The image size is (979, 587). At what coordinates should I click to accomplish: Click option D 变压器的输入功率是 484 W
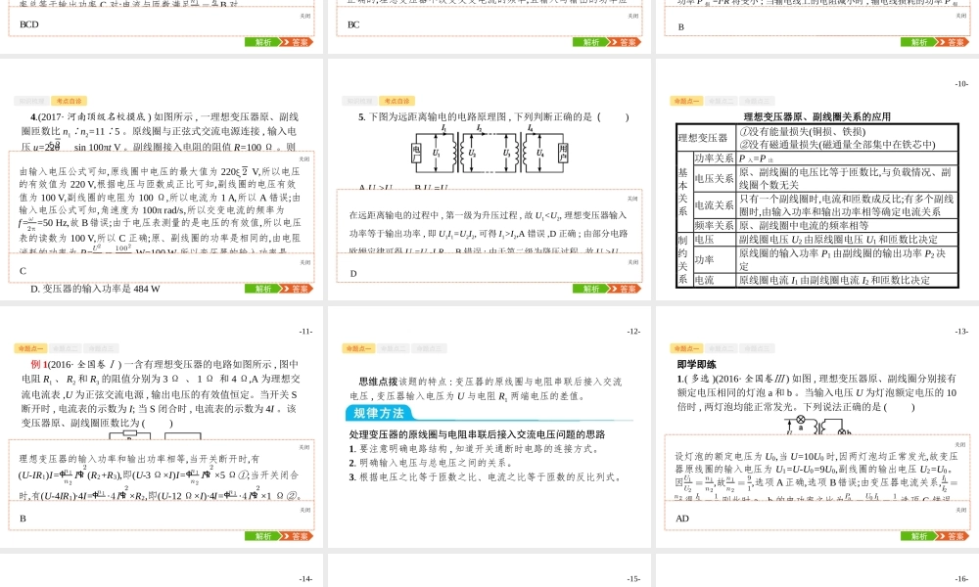click(x=95, y=289)
